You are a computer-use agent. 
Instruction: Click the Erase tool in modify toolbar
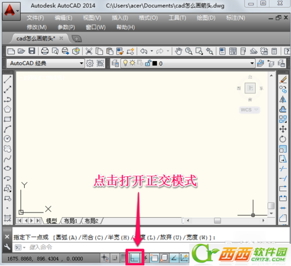tap(283, 80)
